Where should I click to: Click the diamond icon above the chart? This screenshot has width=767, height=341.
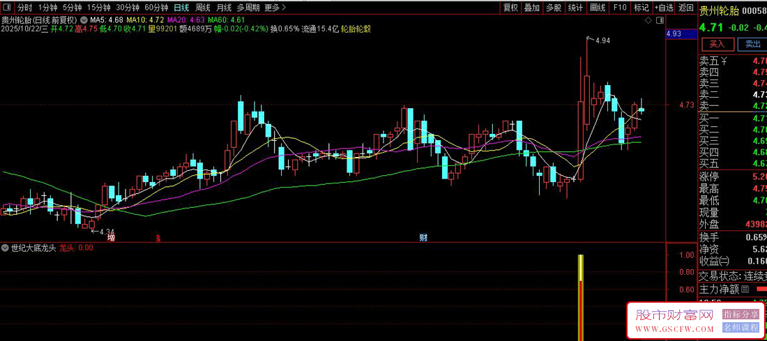tap(648, 20)
